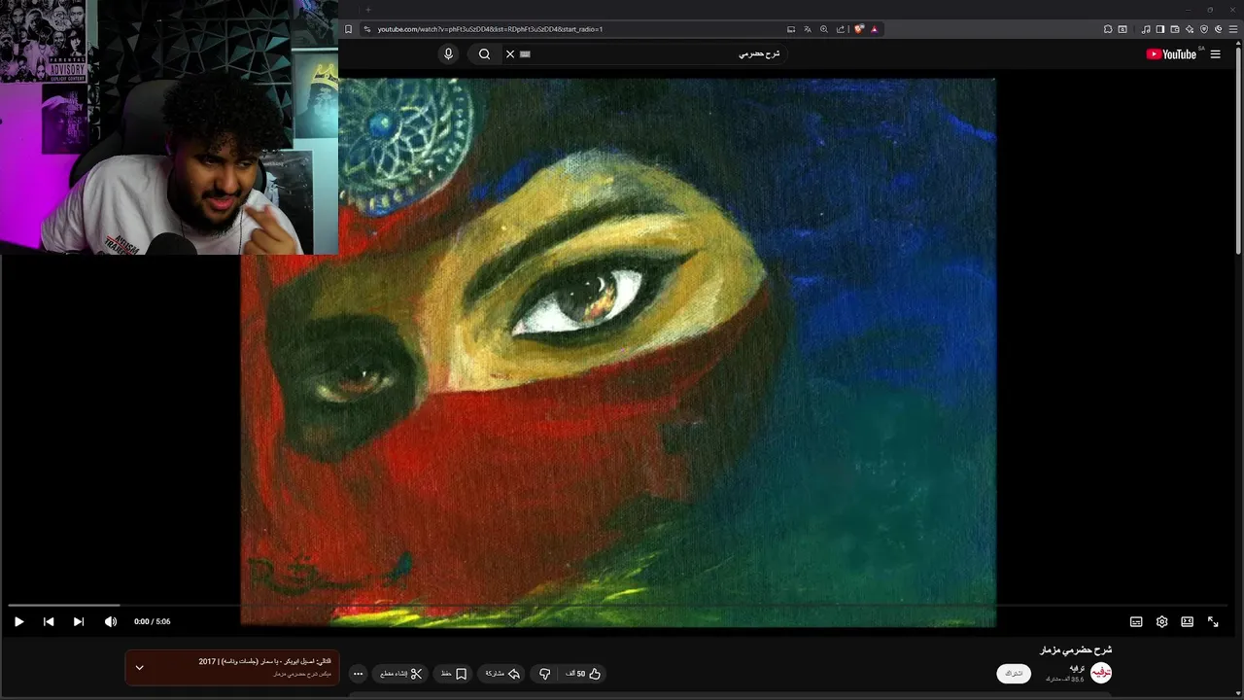Open Brave Rewards triangle icon

(x=874, y=29)
